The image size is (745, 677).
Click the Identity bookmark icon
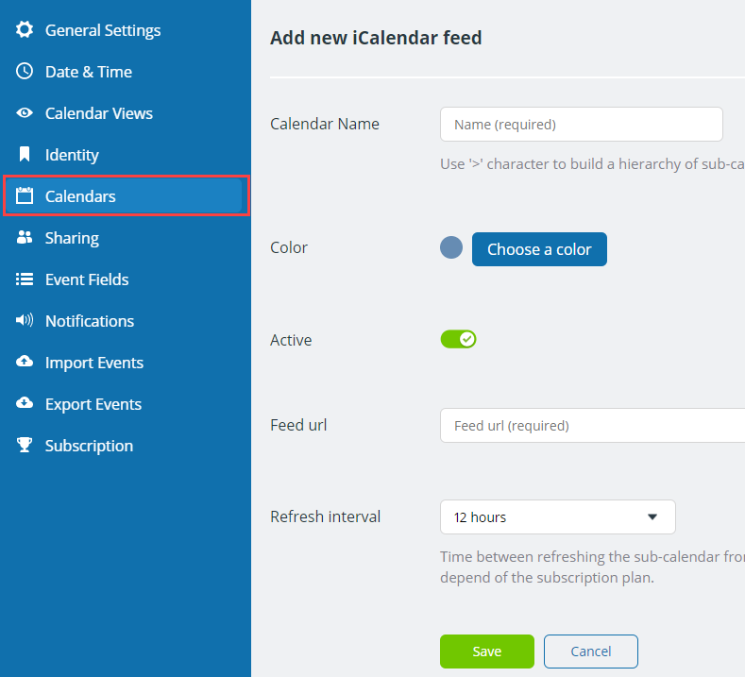click(25, 155)
